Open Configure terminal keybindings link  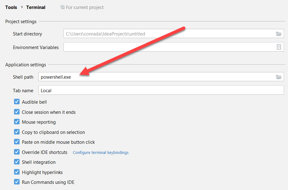(x=101, y=152)
